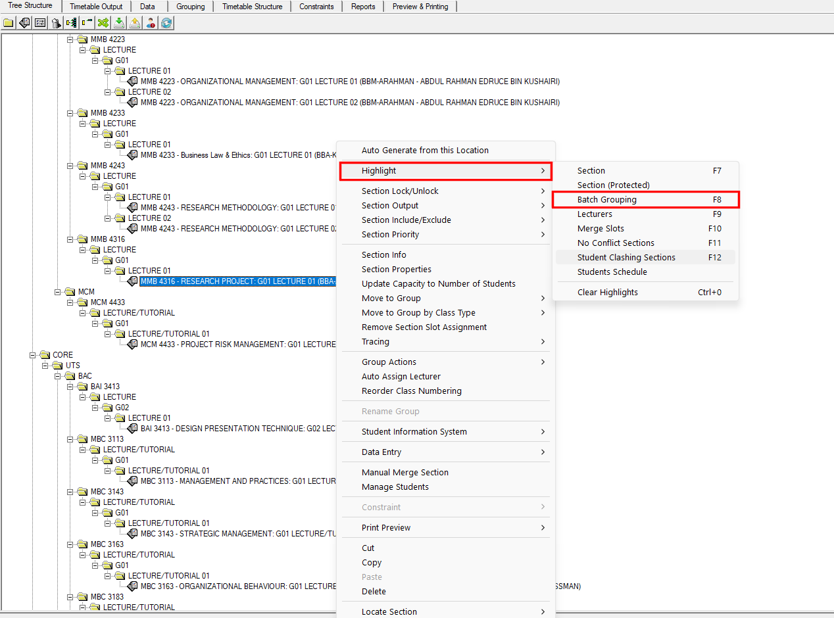Collapse the MBC 3113 tree node
This screenshot has height=618, width=834.
(70, 439)
